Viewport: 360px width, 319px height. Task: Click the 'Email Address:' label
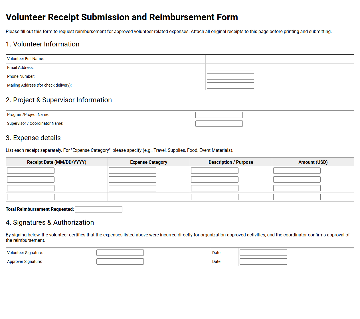20,68
